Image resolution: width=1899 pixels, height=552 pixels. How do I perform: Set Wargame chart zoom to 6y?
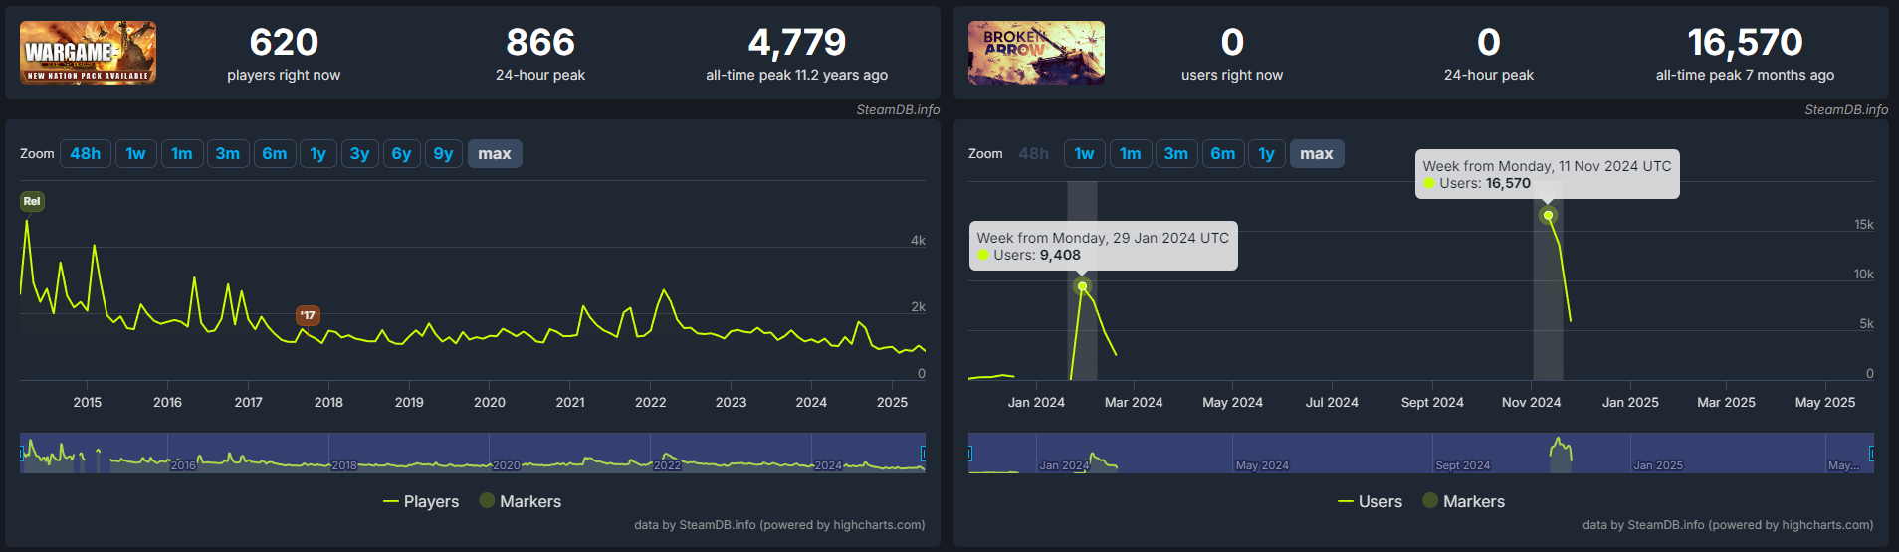[x=402, y=153]
